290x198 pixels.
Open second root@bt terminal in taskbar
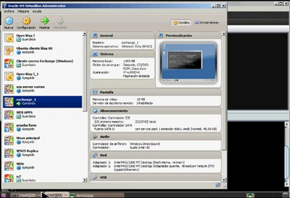(x=56, y=195)
